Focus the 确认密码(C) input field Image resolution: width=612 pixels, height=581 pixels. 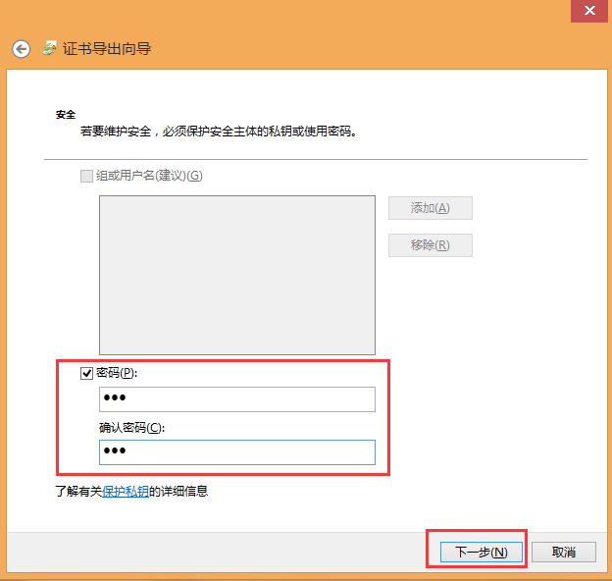pos(237,452)
